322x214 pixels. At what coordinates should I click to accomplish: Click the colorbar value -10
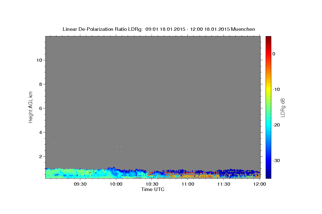(276, 89)
